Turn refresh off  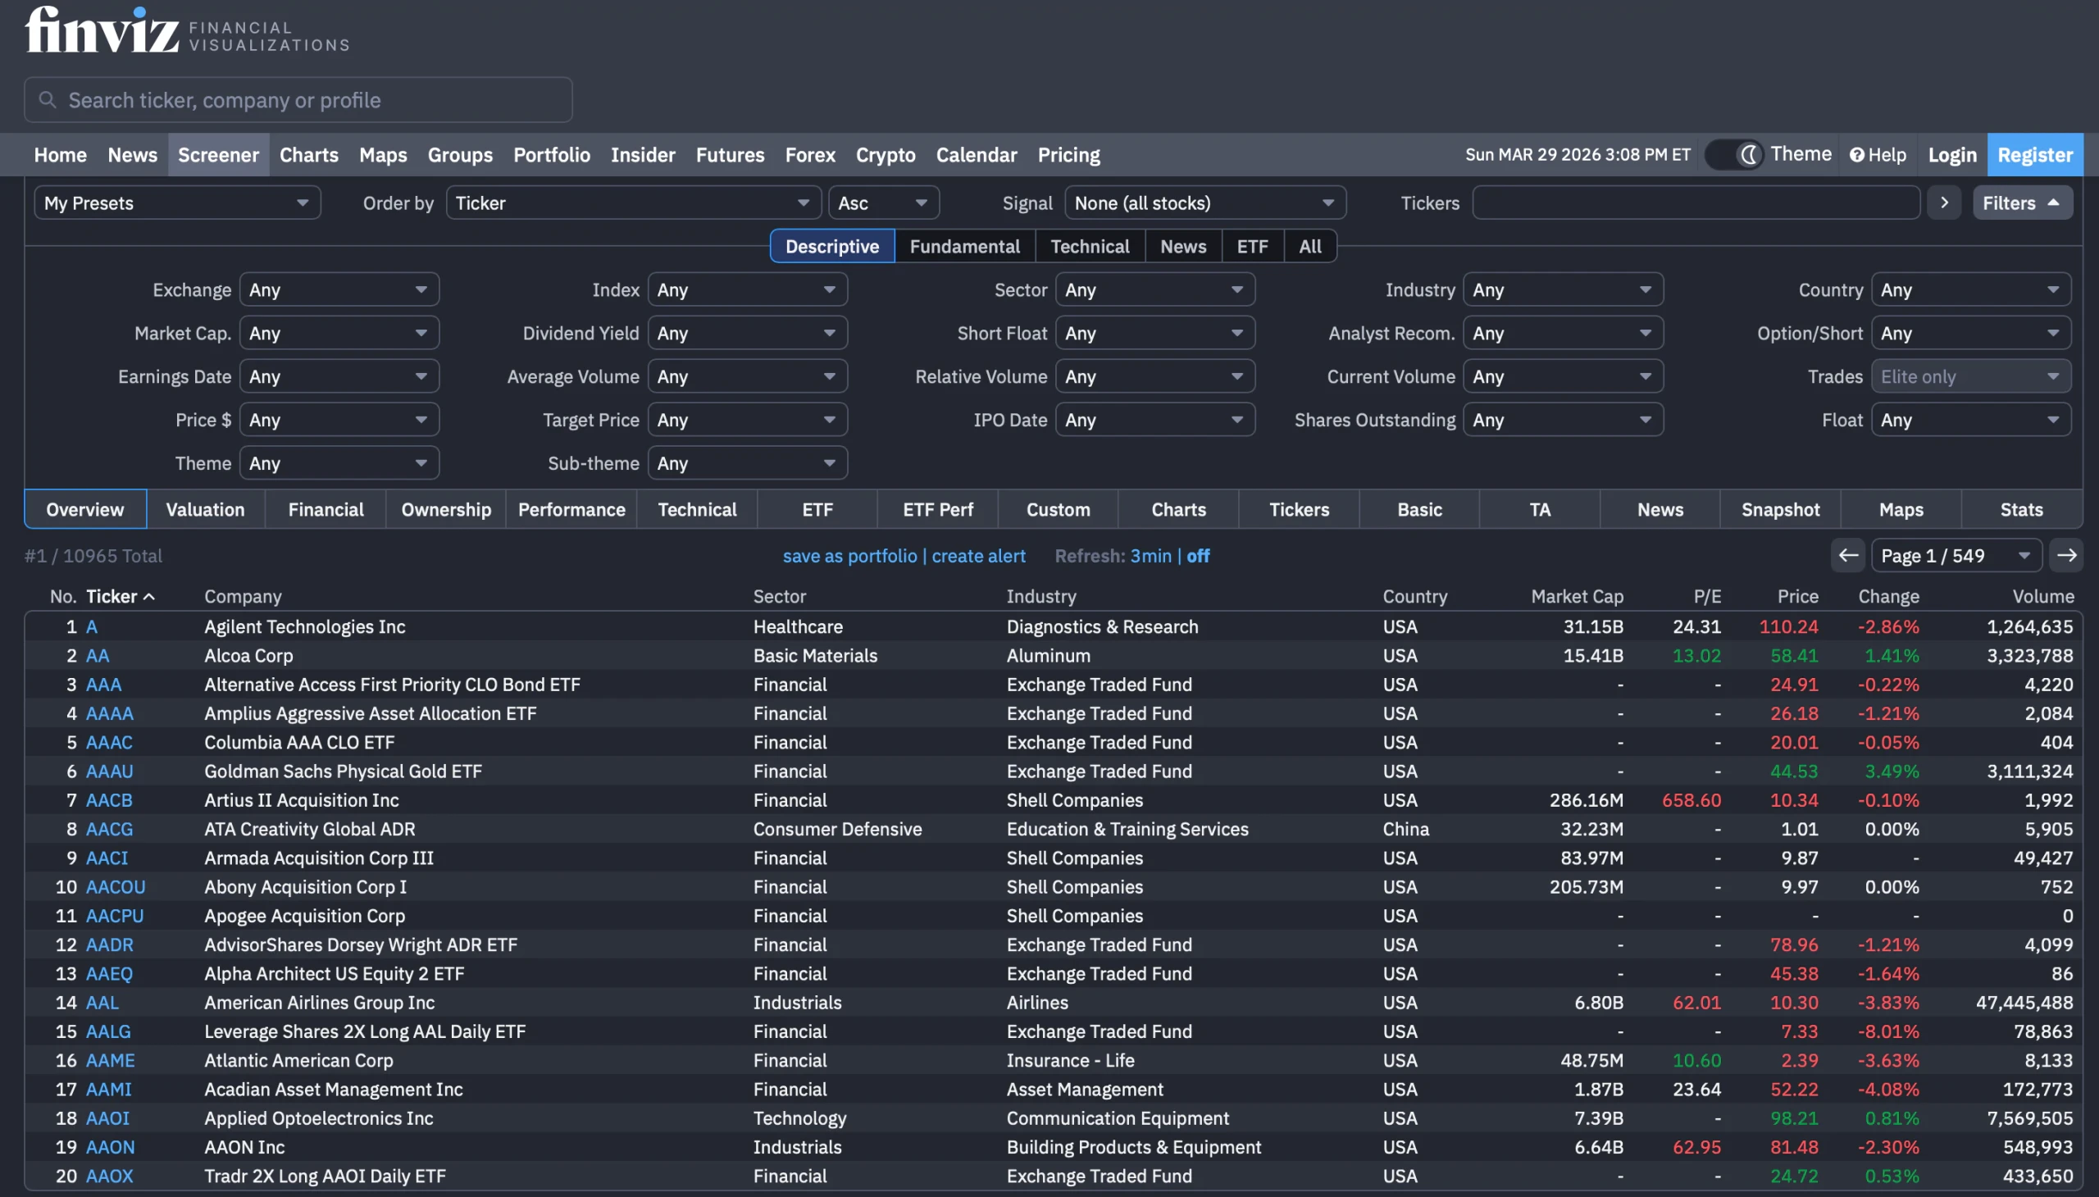1197,556
